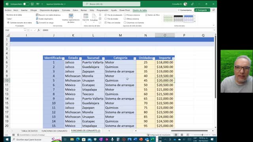The width and height of the screenshot is (253, 142).
Task: Open the Datos ribbon tab
Action: (x=76, y=10)
